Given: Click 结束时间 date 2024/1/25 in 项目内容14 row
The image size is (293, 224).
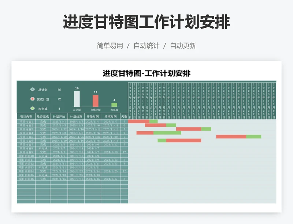Looking at the screenshot, I should pos(111,171).
